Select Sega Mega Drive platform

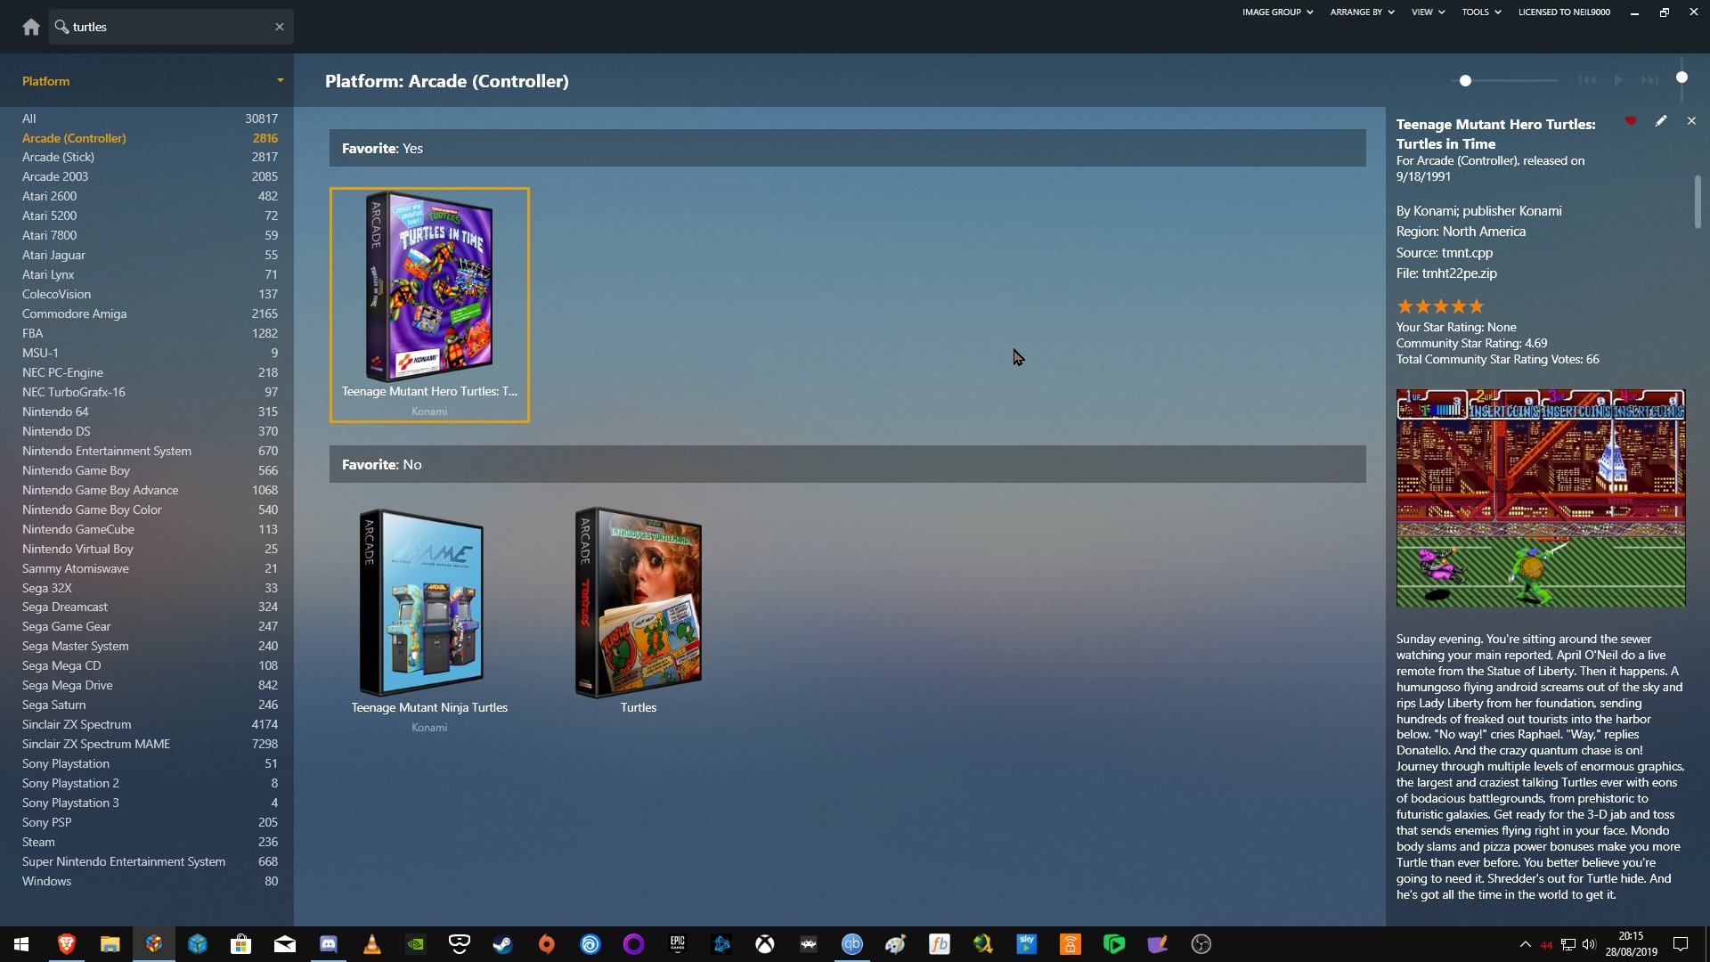[150, 685]
